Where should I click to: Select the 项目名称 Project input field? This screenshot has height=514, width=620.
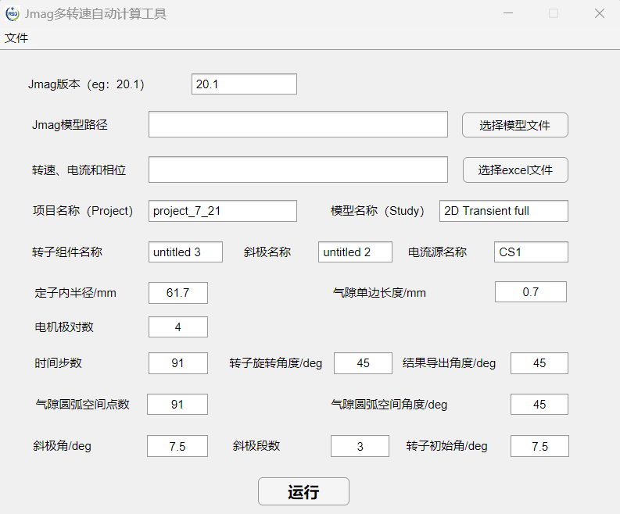pyautogui.click(x=223, y=211)
